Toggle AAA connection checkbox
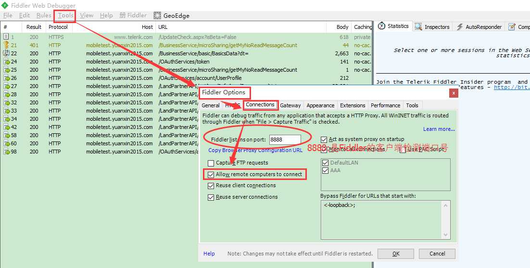Screen dimensions: 530x268 coord(325,170)
